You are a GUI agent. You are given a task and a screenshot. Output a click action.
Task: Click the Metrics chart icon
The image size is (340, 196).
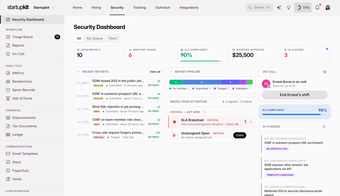(x=8, y=73)
